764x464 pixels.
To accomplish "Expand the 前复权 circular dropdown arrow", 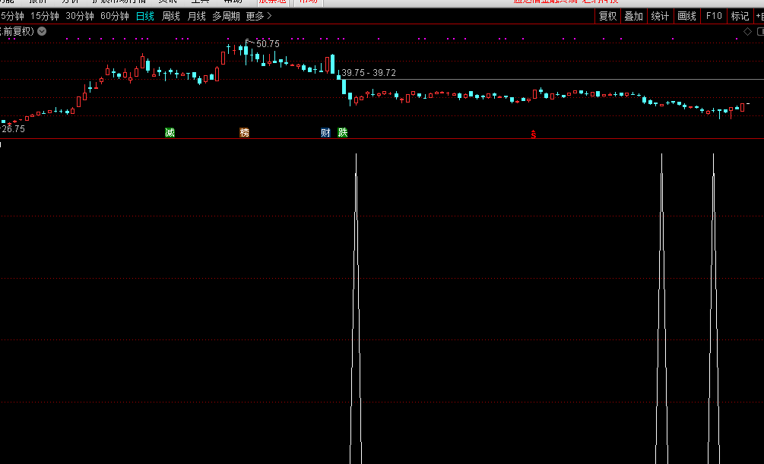I will (42, 31).
